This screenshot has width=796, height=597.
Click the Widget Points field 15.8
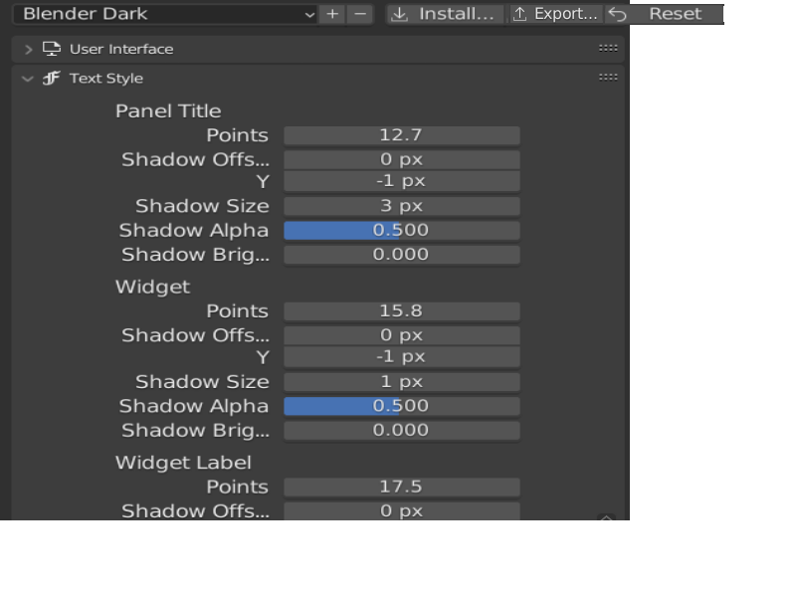point(402,310)
